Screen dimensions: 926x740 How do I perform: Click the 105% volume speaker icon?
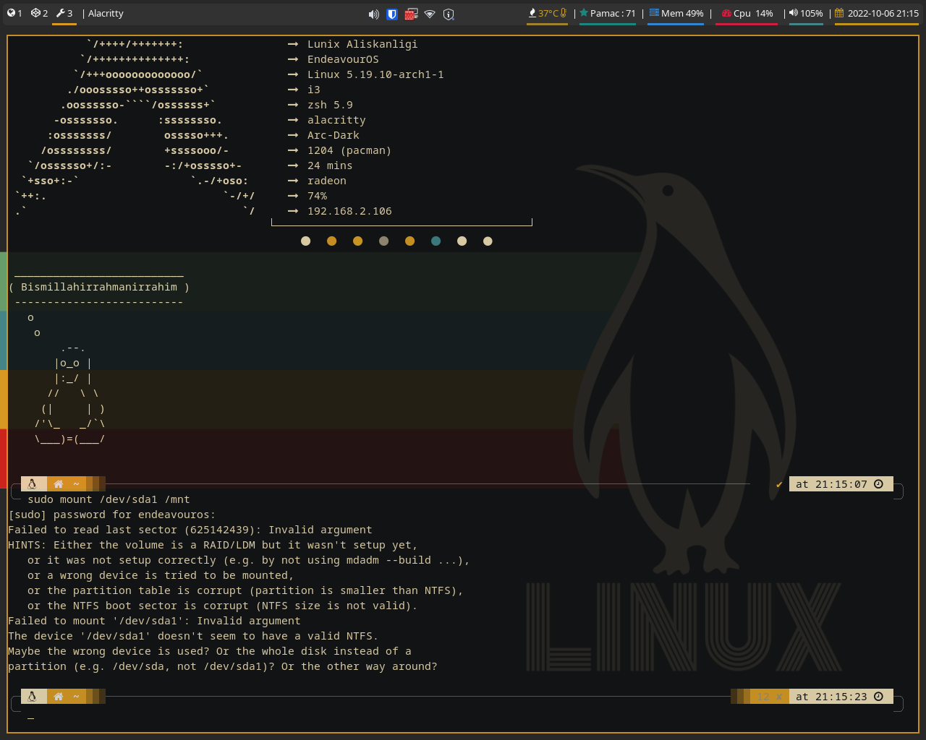[x=794, y=13]
